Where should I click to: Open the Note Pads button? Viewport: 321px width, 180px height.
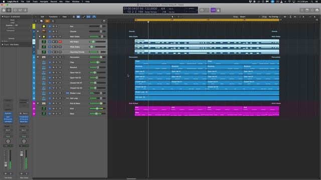pyautogui.click(x=307, y=10)
